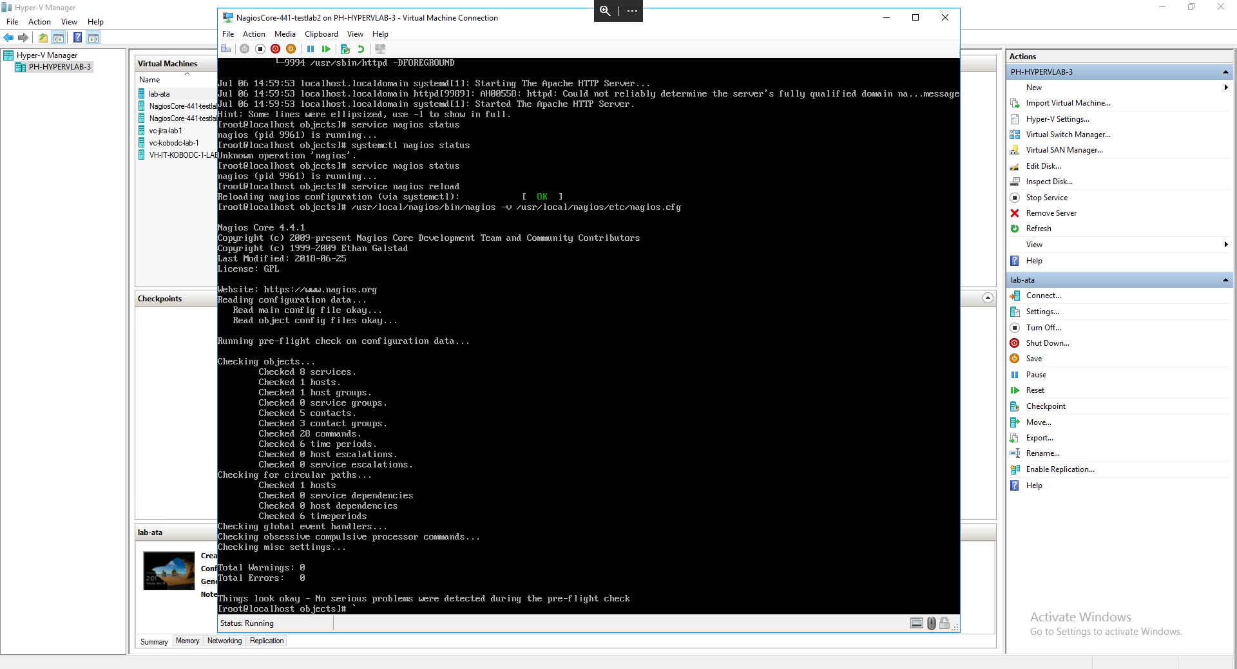The image size is (1237, 669).
Task: Click the lab-ata VM preview thumbnail
Action: [169, 570]
